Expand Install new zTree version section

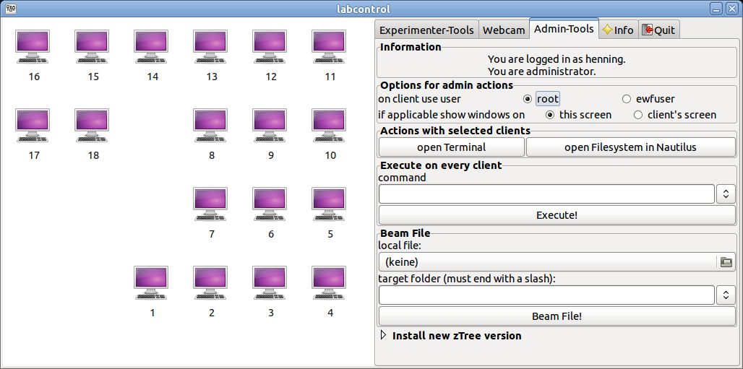383,336
